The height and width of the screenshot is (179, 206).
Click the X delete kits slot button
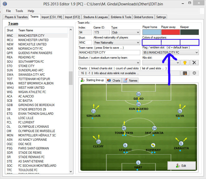(194, 62)
